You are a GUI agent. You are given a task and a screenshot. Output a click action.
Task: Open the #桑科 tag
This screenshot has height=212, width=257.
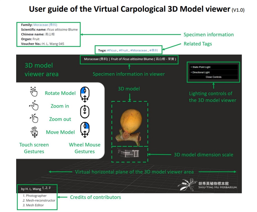154,50
